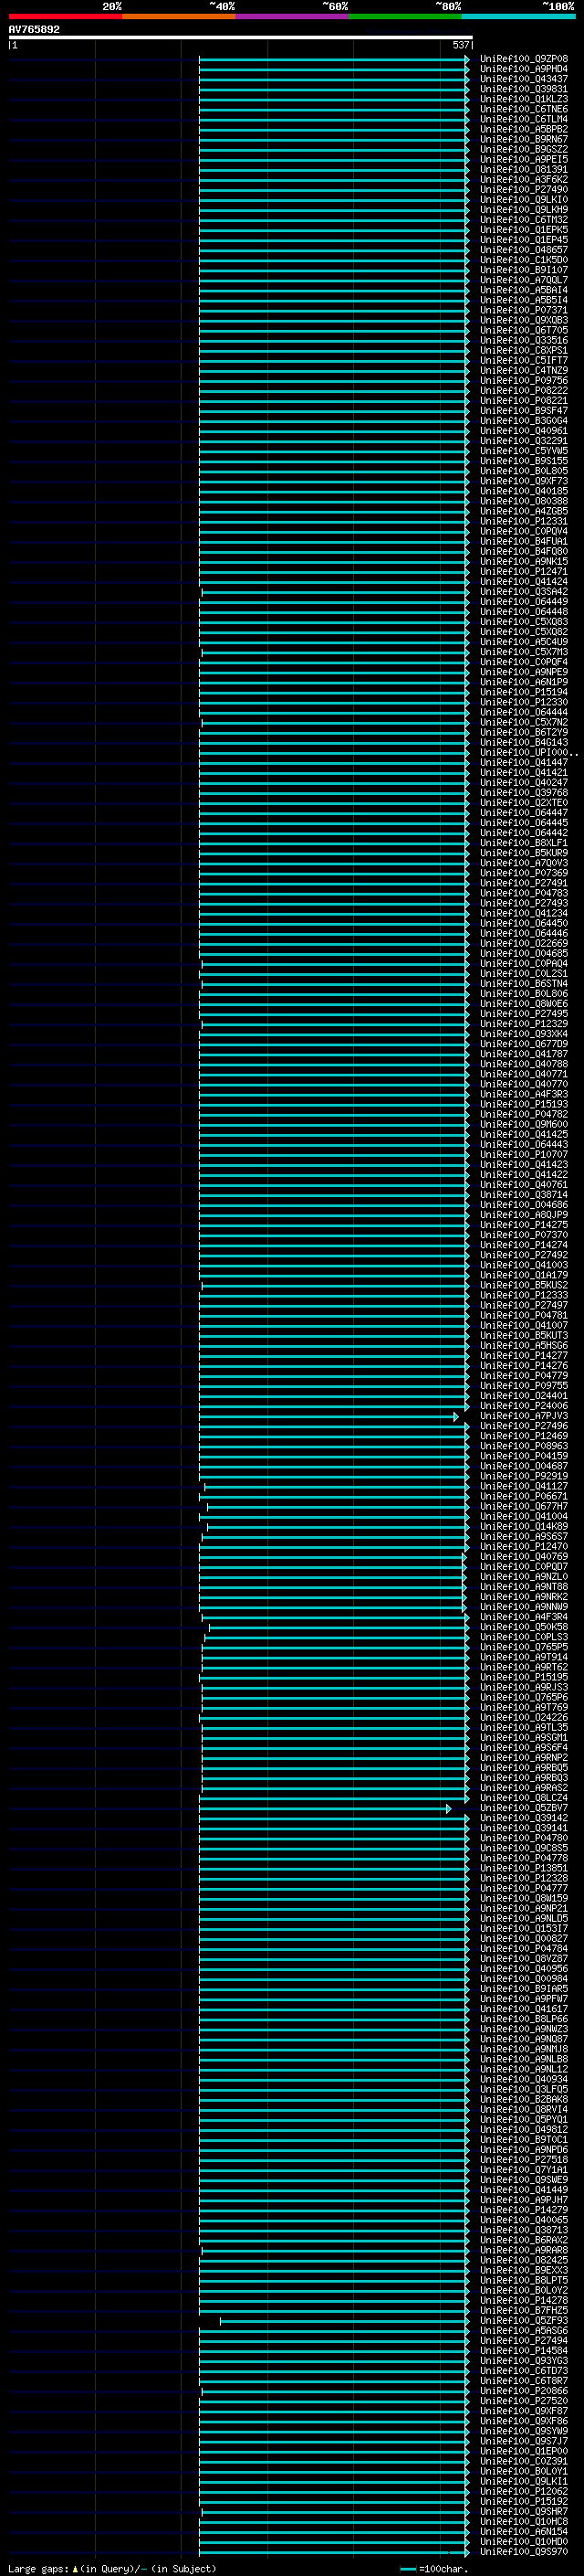This screenshot has height=2576, width=584.
Task: Select hit UniRef100_A9TL35
Action: (x=523, y=1727)
